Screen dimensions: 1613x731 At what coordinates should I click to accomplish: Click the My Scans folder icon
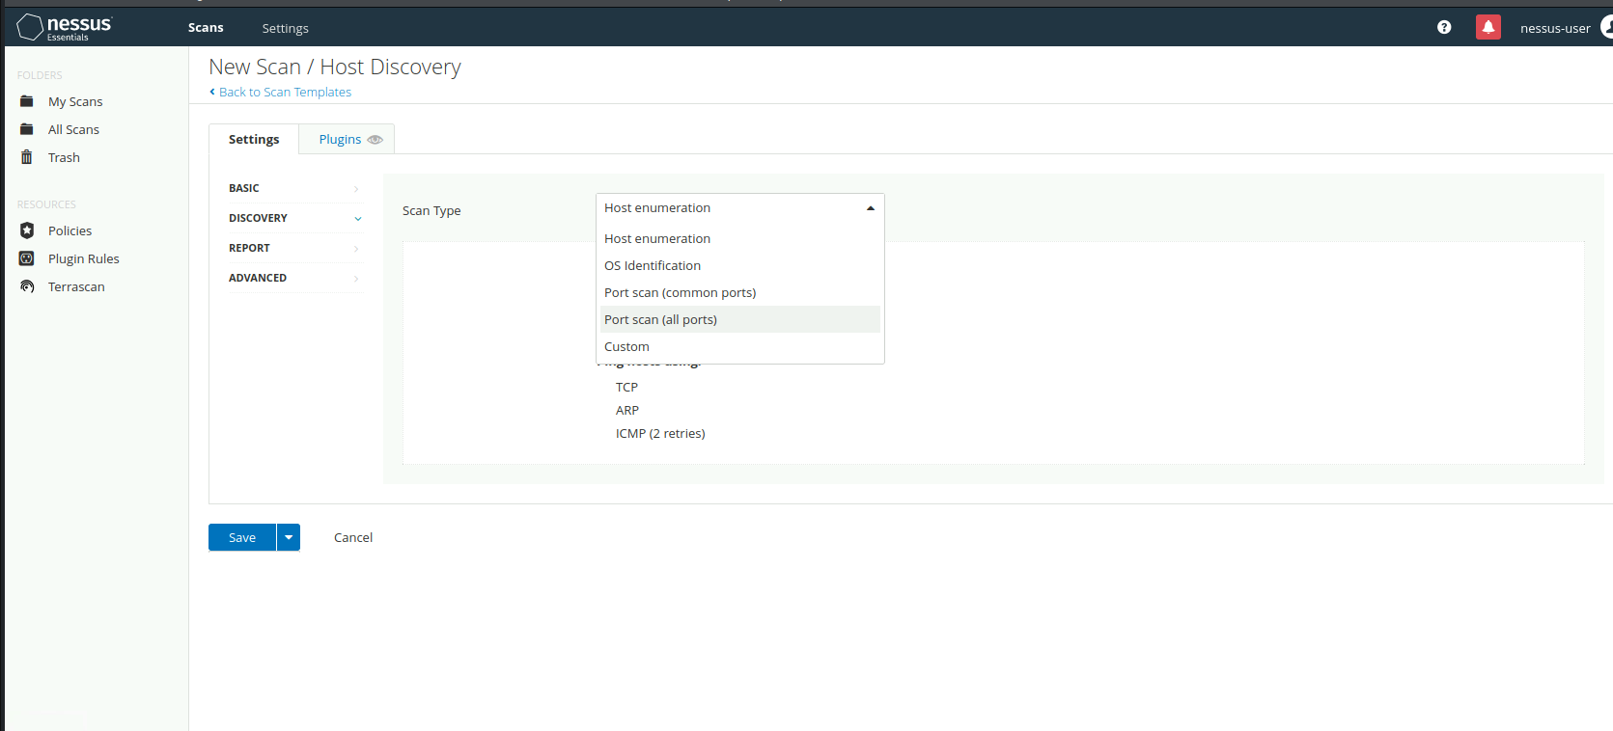[x=27, y=101]
